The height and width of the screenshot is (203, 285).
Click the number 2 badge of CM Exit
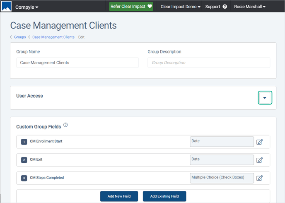[24, 160]
